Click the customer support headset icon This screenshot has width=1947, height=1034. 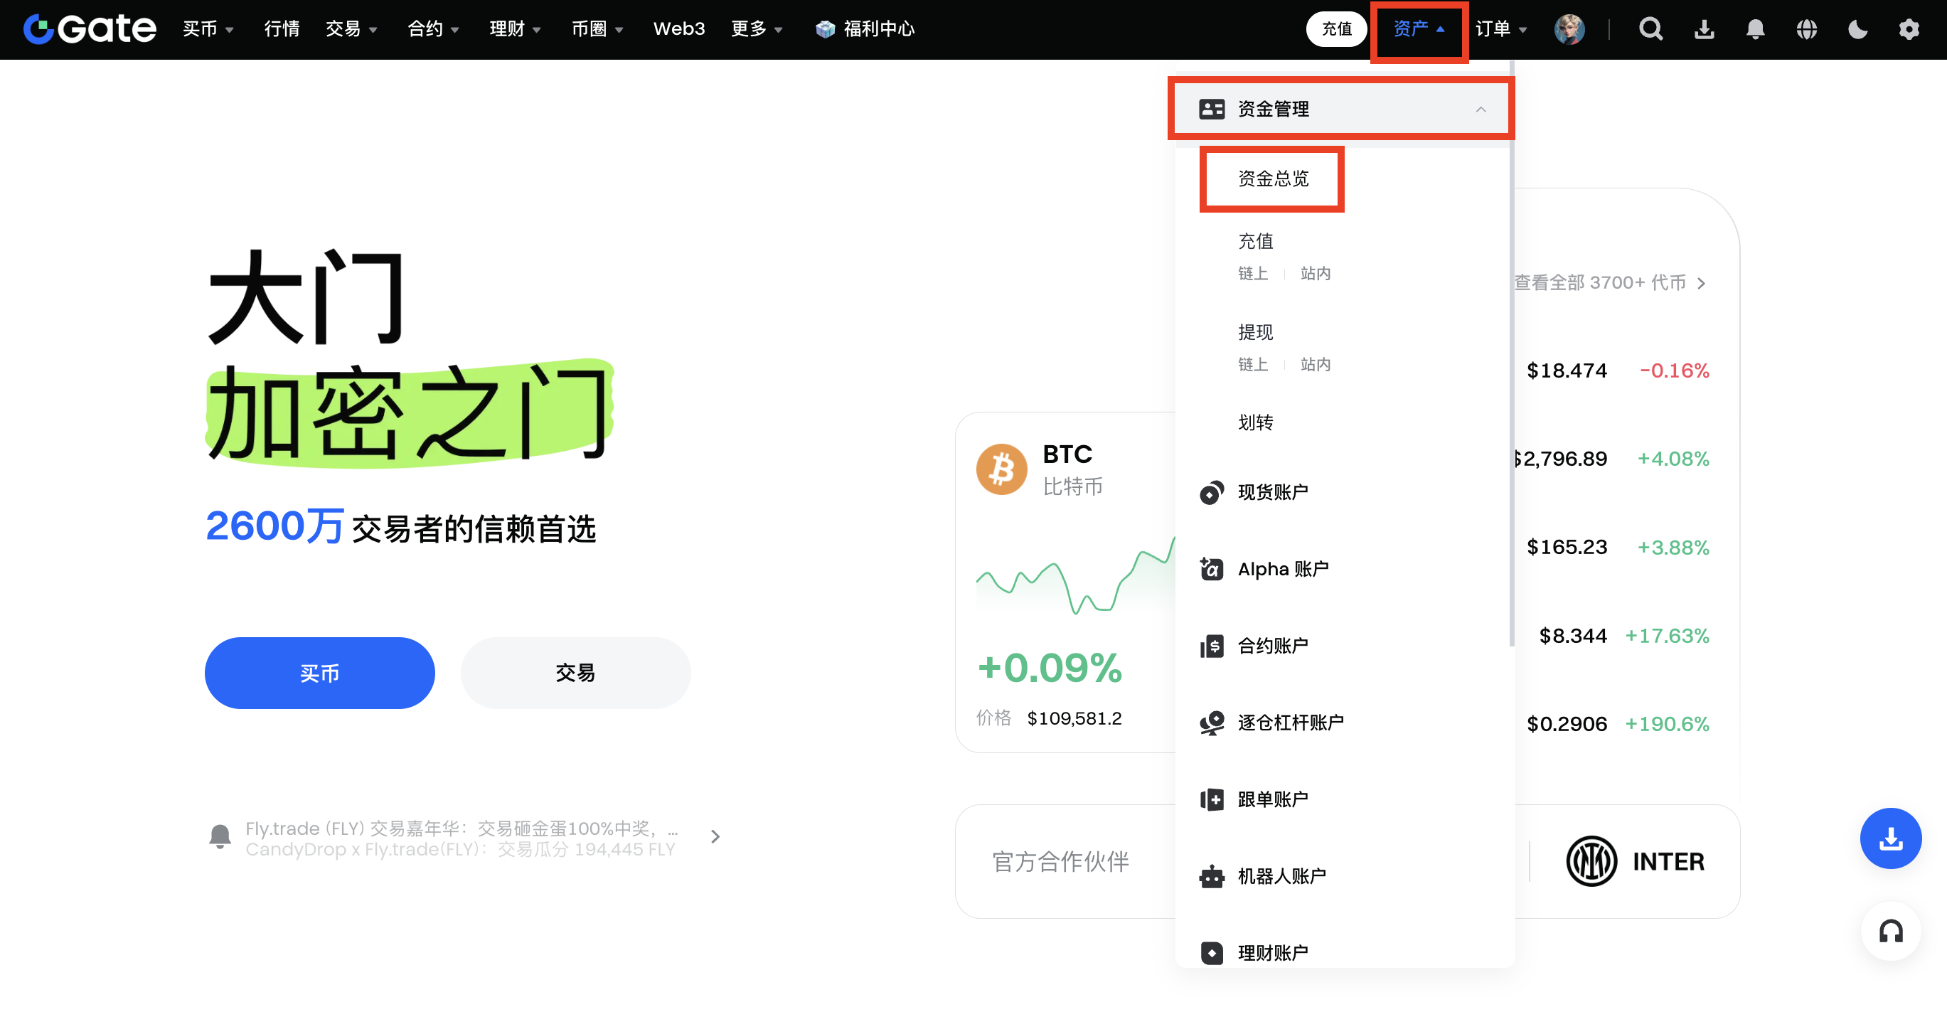[x=1890, y=932]
